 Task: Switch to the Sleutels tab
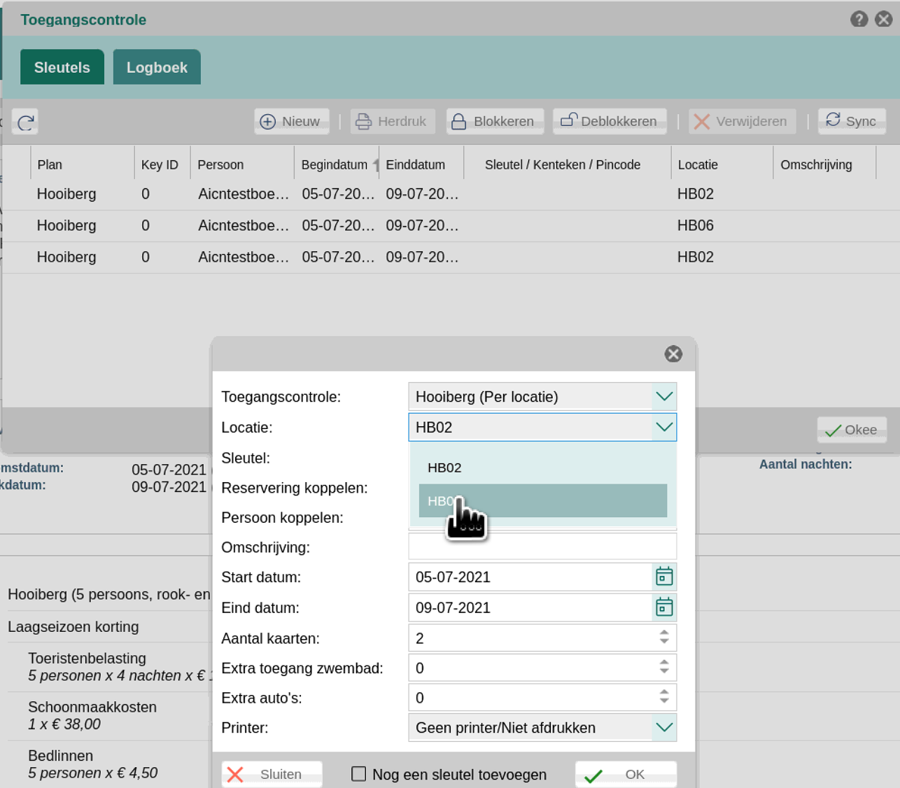click(62, 67)
